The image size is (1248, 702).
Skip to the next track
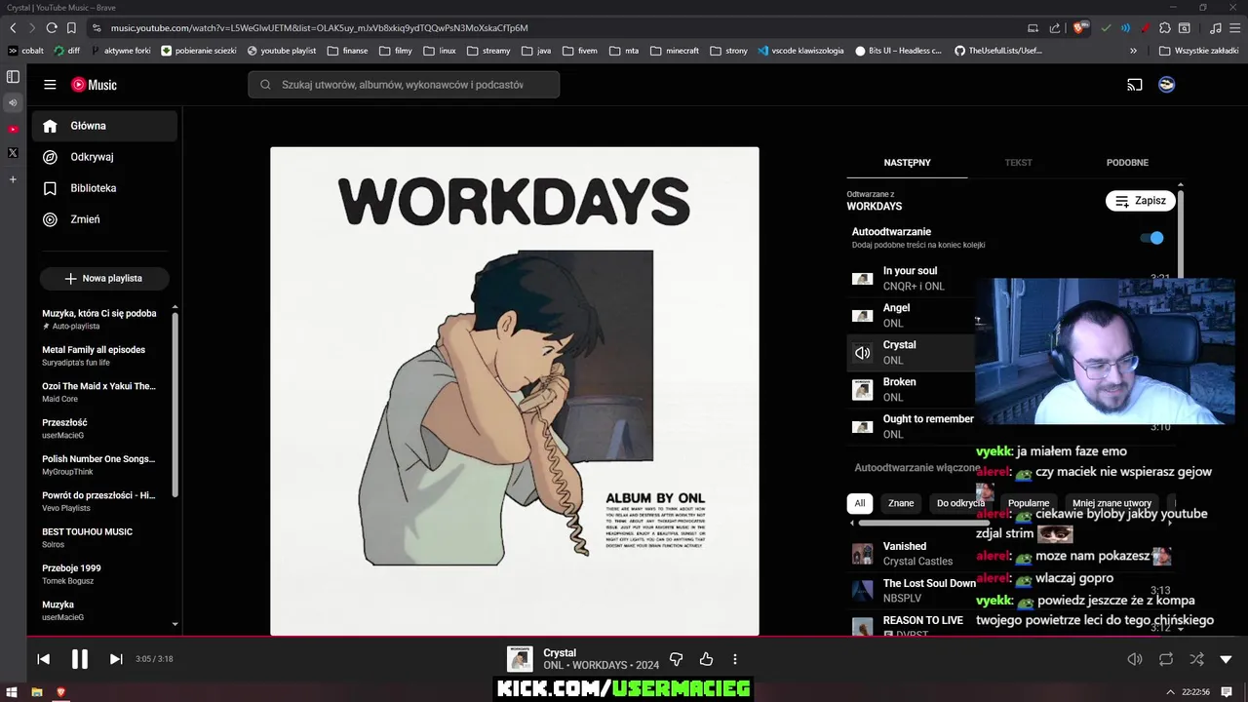coord(116,659)
